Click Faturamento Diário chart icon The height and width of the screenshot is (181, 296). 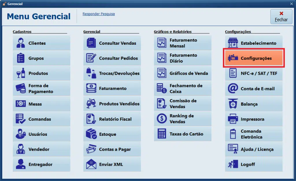(162, 58)
